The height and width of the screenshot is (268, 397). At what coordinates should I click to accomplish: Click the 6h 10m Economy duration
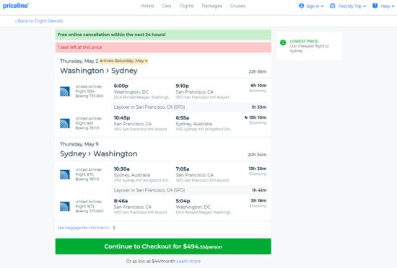[258, 88]
